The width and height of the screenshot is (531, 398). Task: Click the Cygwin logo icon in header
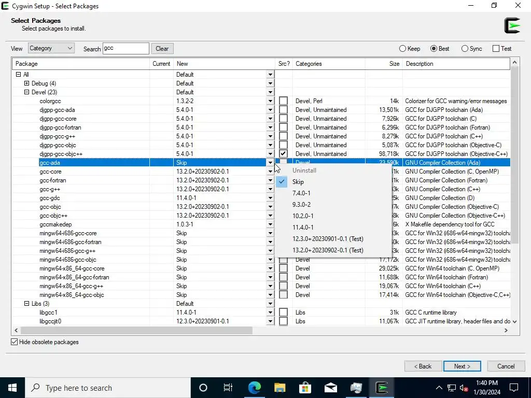pos(512,25)
